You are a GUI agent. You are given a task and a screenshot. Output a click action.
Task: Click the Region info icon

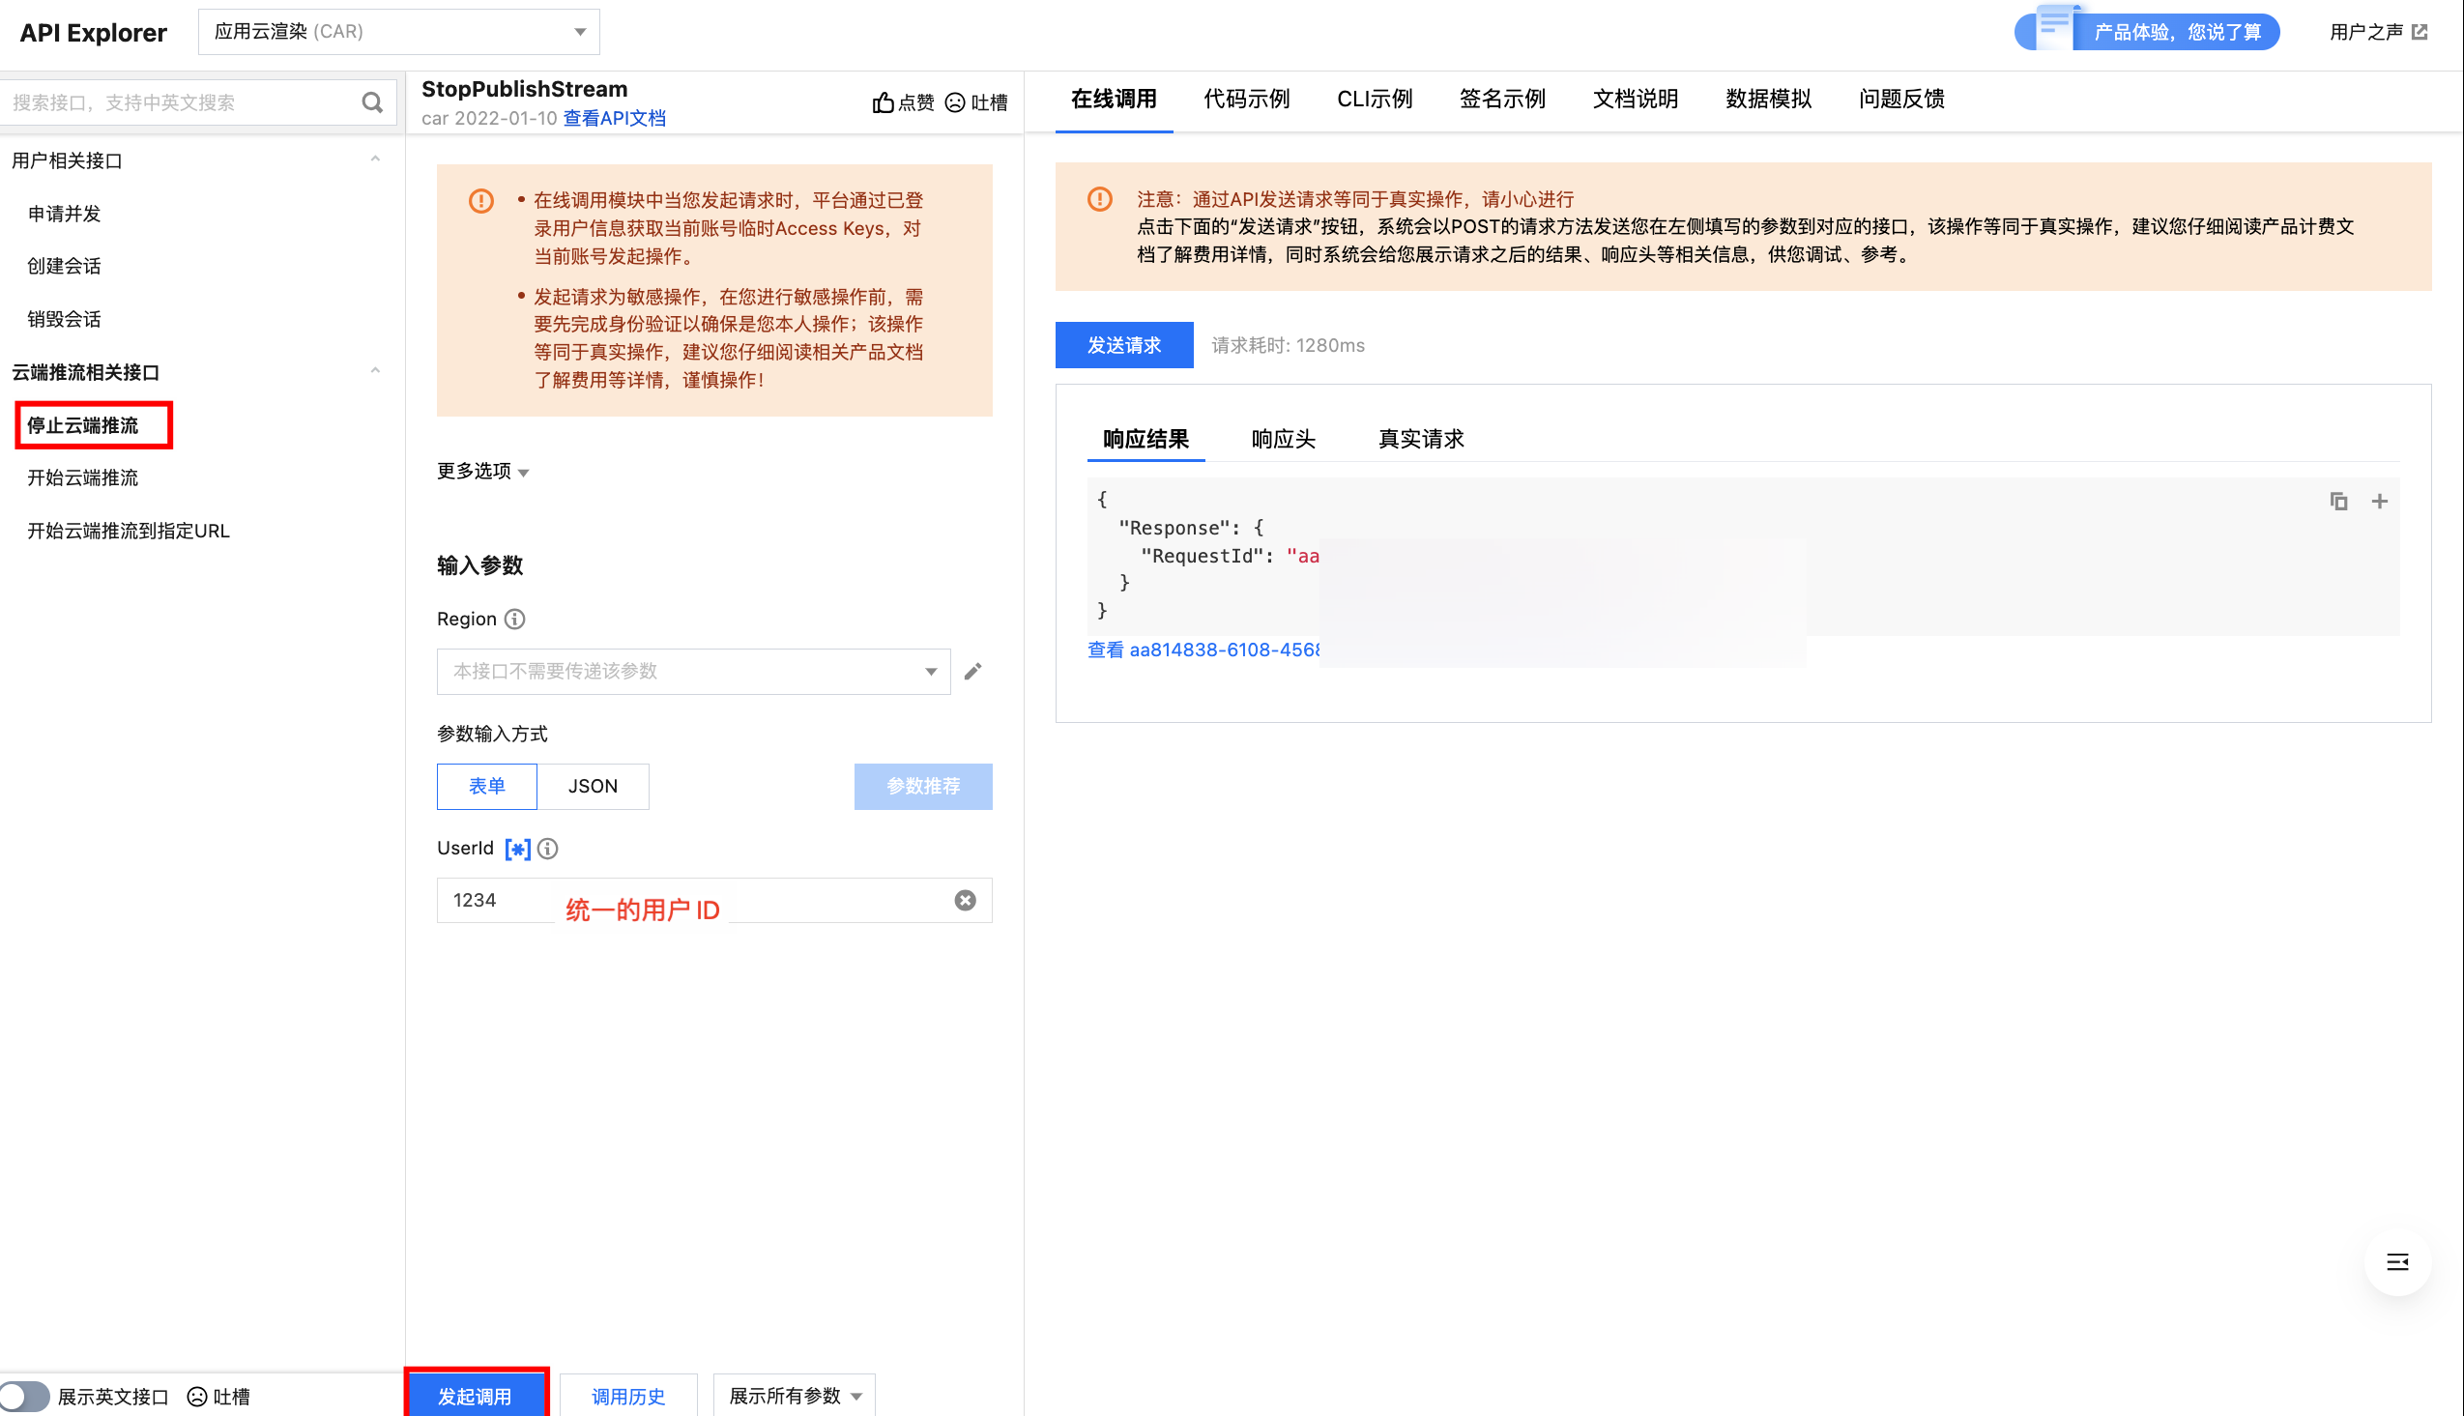tap(515, 620)
